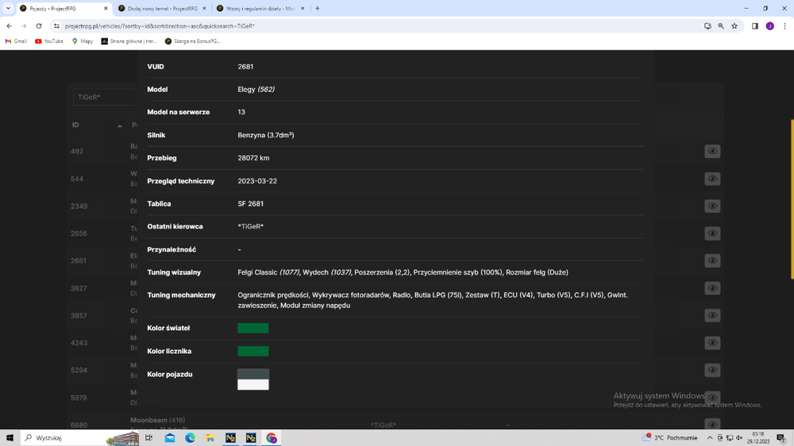Click the Kolor pojazdu gray-white swatch

pyautogui.click(x=253, y=379)
